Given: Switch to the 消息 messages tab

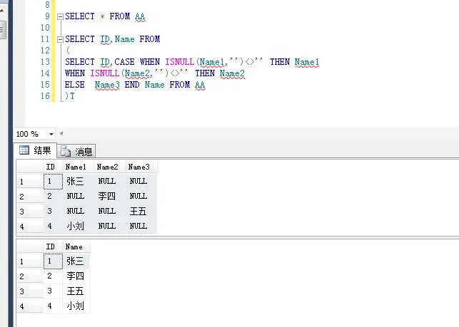Looking at the screenshot, I should pos(76,151).
